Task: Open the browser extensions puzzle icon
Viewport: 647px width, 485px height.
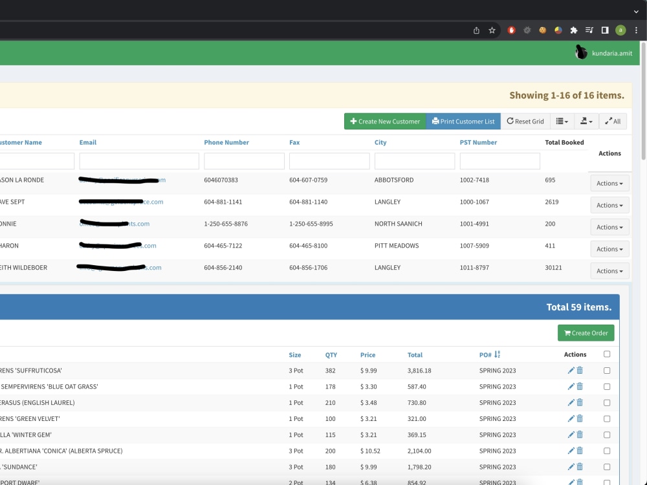Action: click(573, 30)
